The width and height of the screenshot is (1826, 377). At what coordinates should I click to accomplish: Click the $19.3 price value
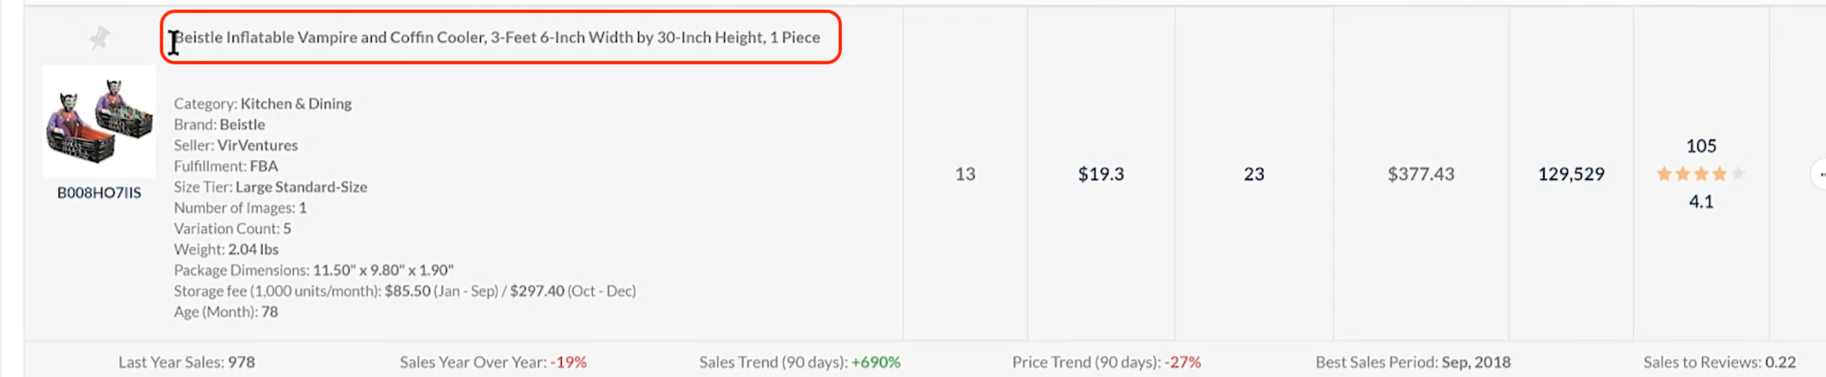pos(1100,174)
